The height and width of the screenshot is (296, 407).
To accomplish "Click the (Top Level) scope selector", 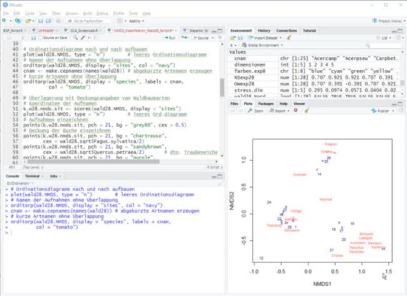I will click(33, 167).
